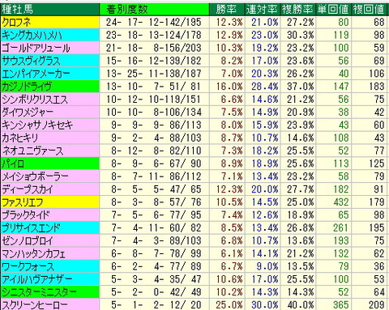Click the 単回値 column header

(333, 10)
